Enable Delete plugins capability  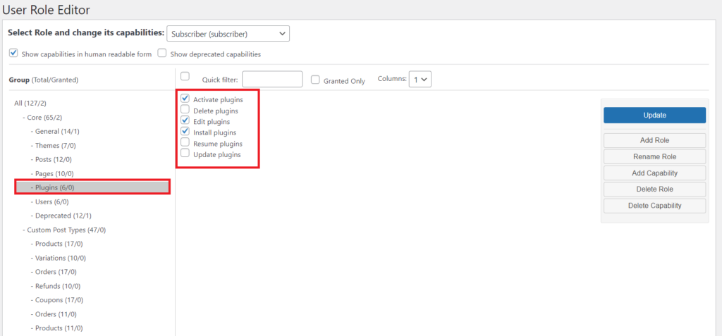click(x=185, y=110)
